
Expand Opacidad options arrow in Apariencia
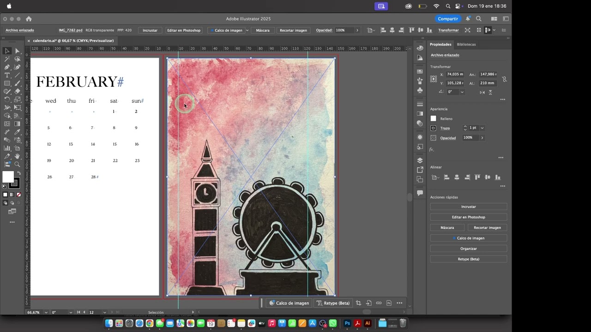pyautogui.click(x=482, y=138)
